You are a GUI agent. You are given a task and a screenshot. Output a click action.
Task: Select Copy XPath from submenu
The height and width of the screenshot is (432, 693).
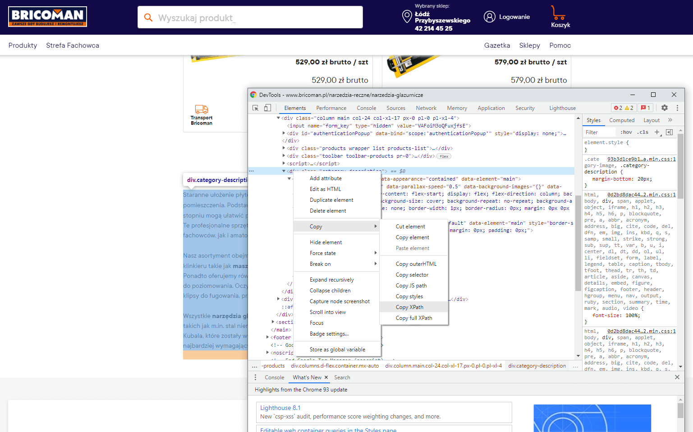coord(409,307)
